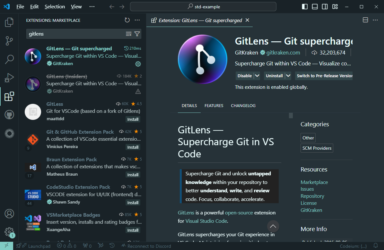Open the Manage gear in the activity bar

pos(9,232)
